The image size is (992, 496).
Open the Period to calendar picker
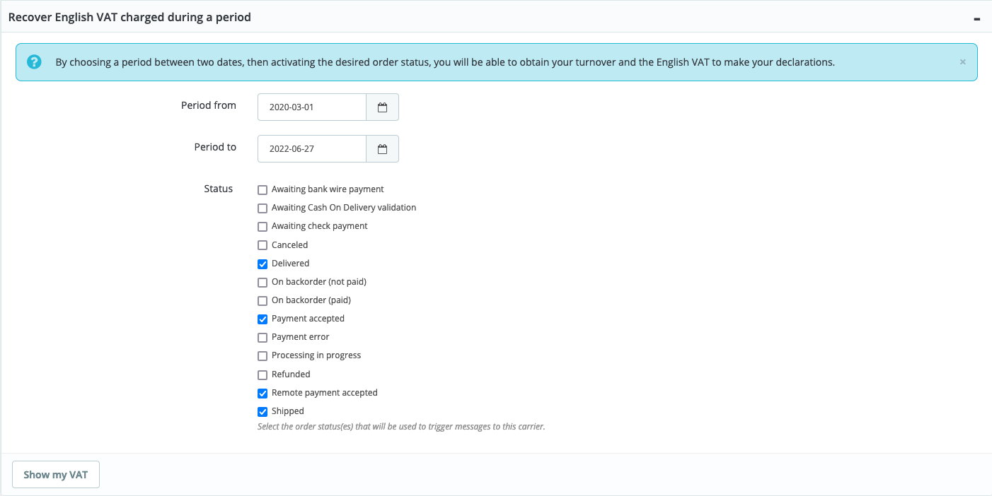[382, 149]
